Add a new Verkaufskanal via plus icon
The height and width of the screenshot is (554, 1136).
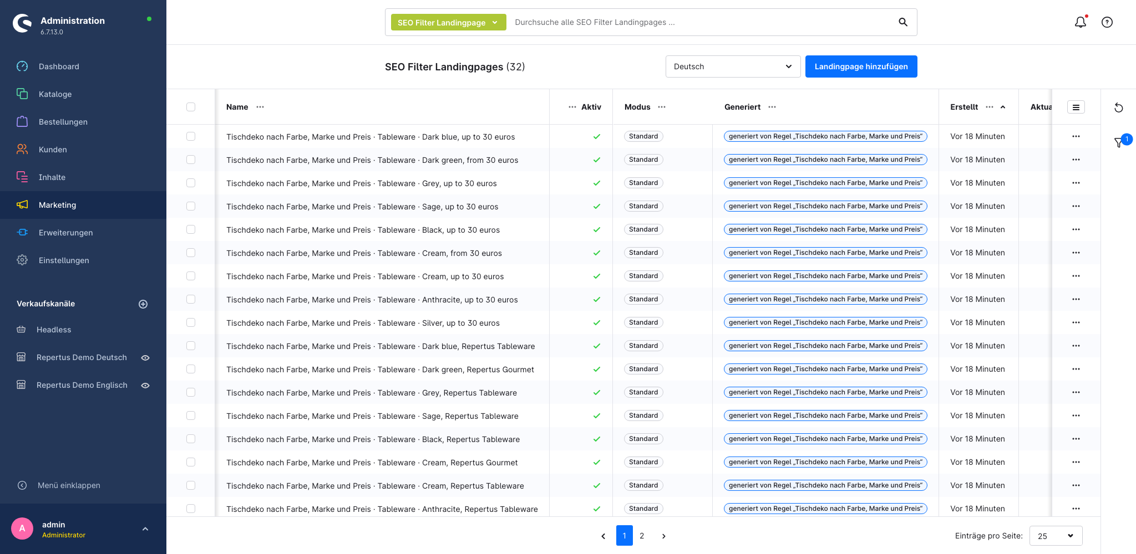pos(143,304)
